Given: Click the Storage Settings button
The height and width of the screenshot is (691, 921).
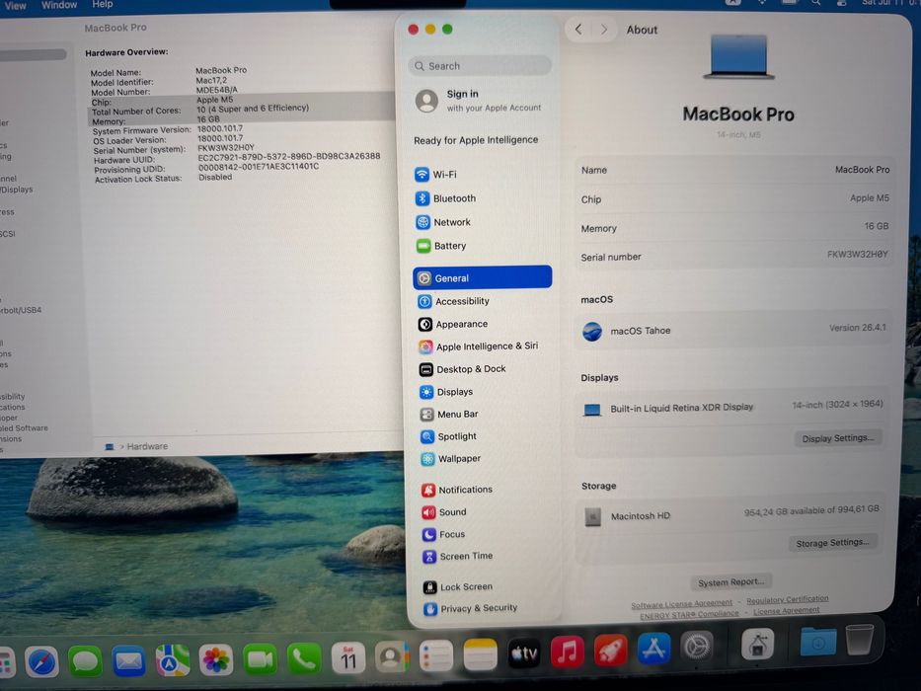Looking at the screenshot, I should (x=833, y=543).
